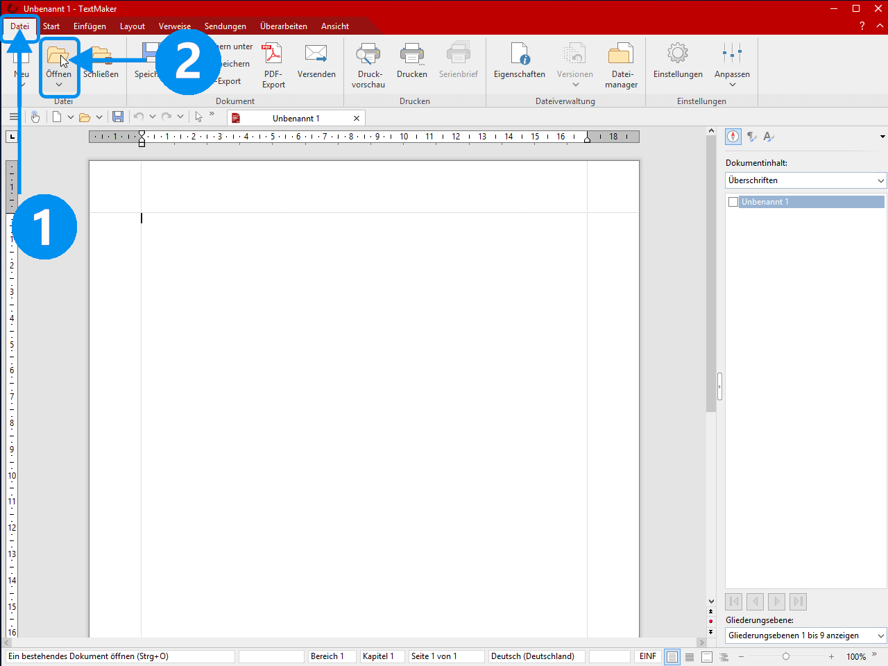Viewport: 888px width, 666px height.
Task: Jump to previous item double-arrow up
Action: (711, 611)
